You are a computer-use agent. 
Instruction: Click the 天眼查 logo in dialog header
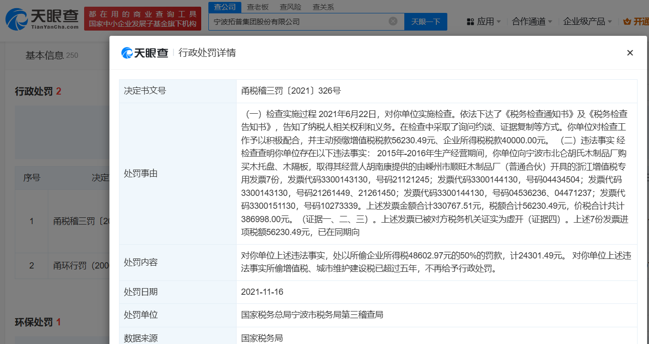tap(145, 53)
